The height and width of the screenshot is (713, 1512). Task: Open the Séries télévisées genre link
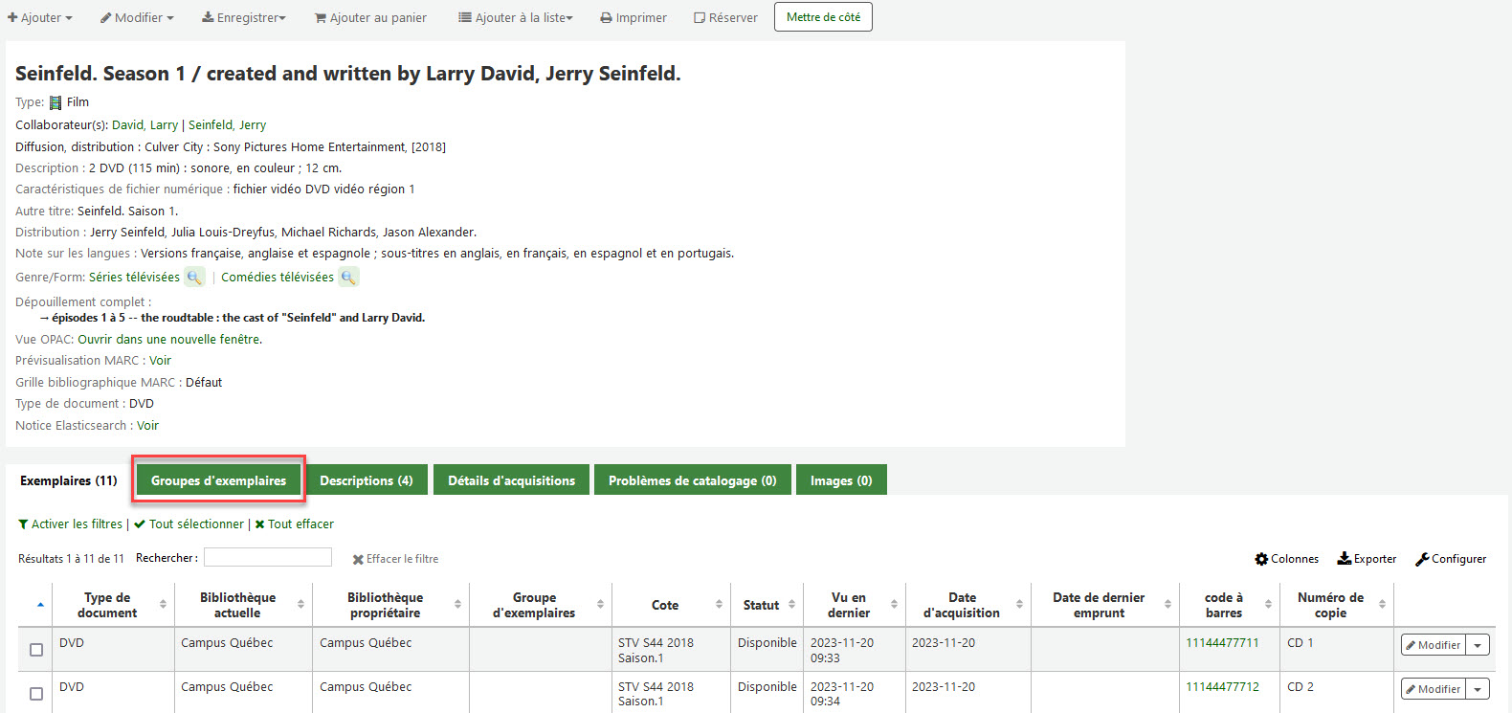coord(134,278)
